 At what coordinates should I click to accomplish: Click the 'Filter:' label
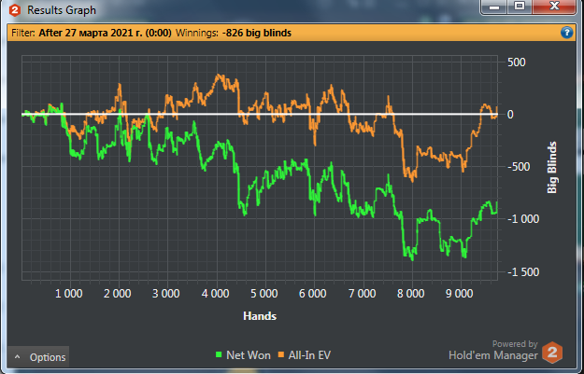pyautogui.click(x=23, y=33)
